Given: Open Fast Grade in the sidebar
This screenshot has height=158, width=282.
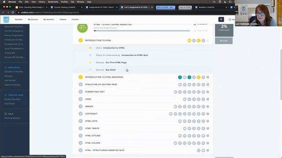Looking at the screenshot, I should [10, 104].
